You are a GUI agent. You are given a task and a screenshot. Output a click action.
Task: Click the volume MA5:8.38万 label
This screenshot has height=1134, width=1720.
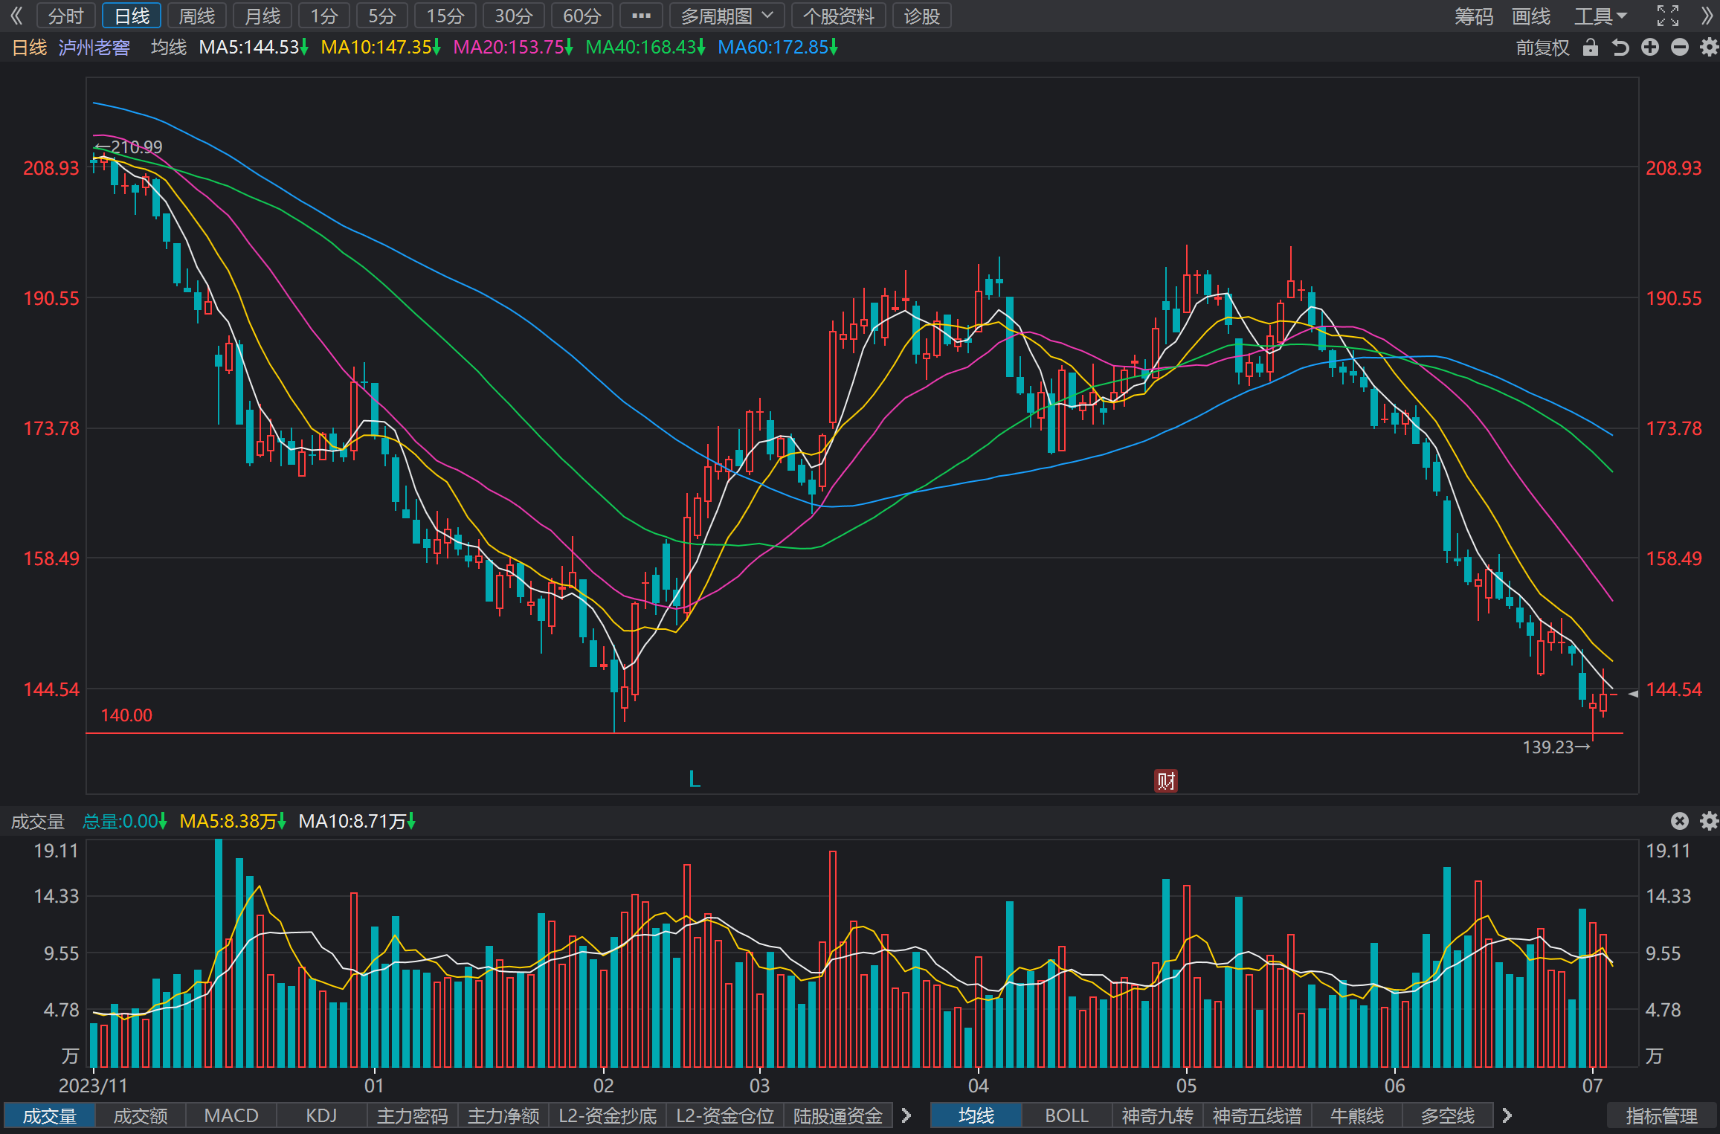point(233,821)
